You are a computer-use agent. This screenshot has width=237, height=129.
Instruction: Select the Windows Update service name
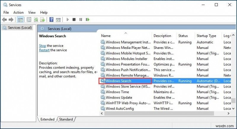[x=119, y=97]
